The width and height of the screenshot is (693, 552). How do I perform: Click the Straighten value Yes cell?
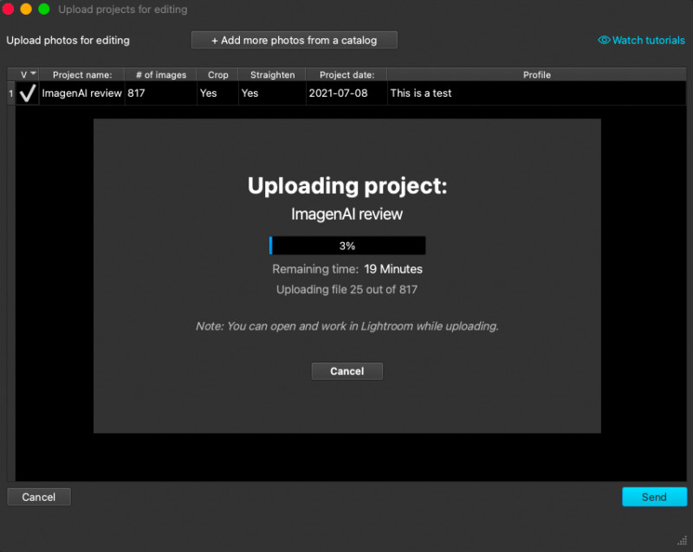[272, 93]
